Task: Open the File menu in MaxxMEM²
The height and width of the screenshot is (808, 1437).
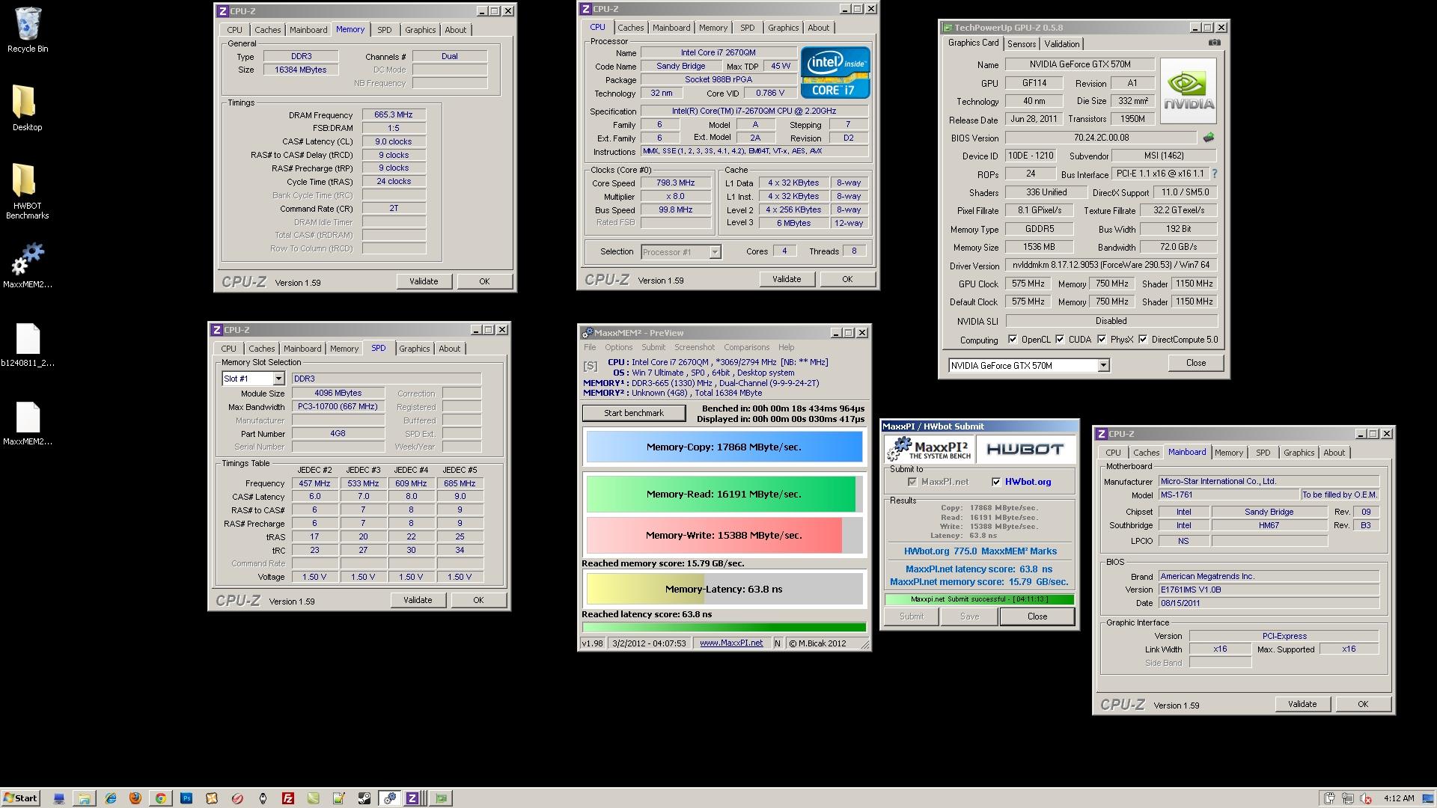Action: coord(591,347)
